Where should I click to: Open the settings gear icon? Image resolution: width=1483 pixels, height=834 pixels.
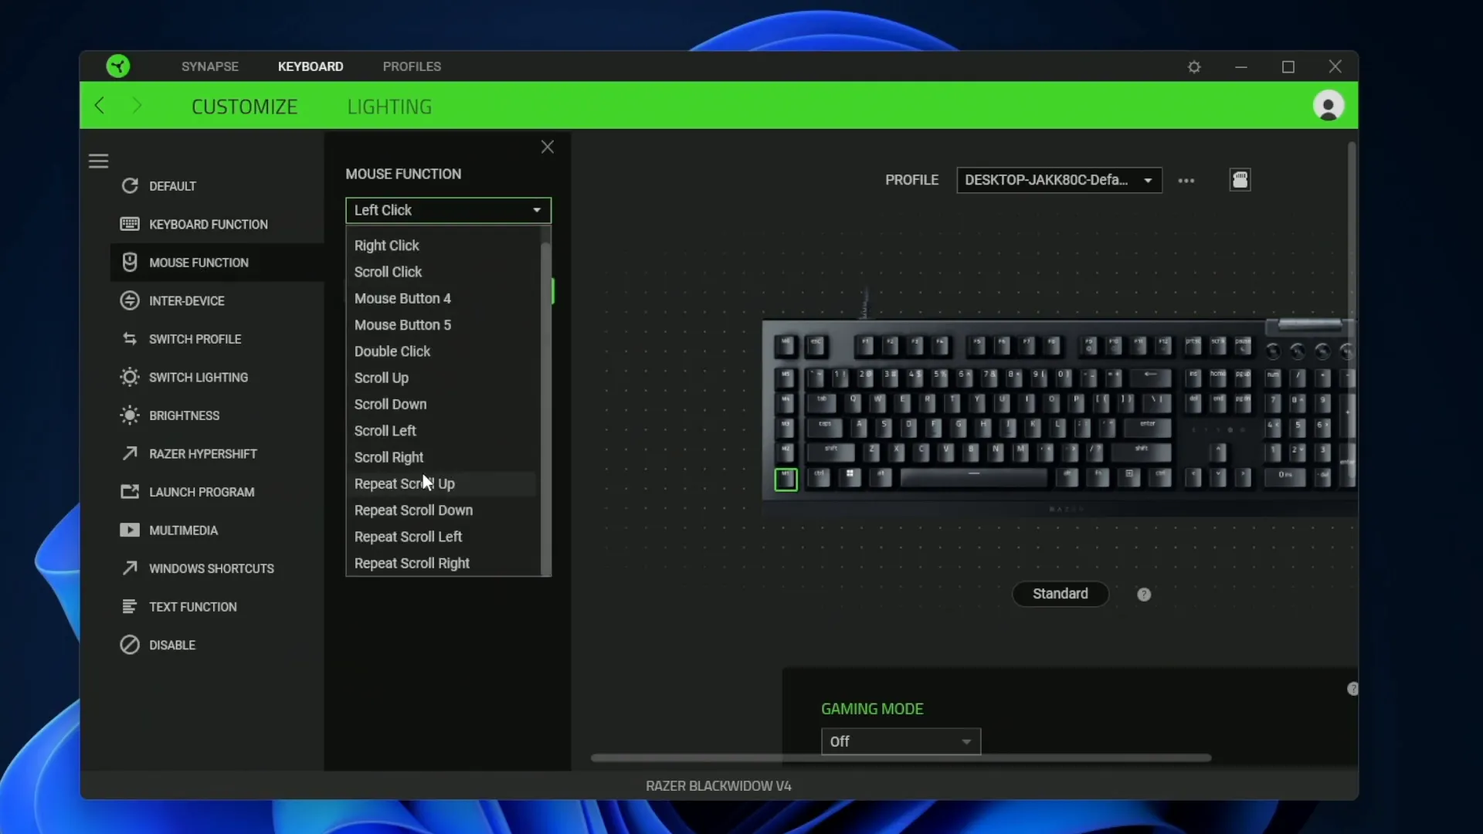(1194, 67)
